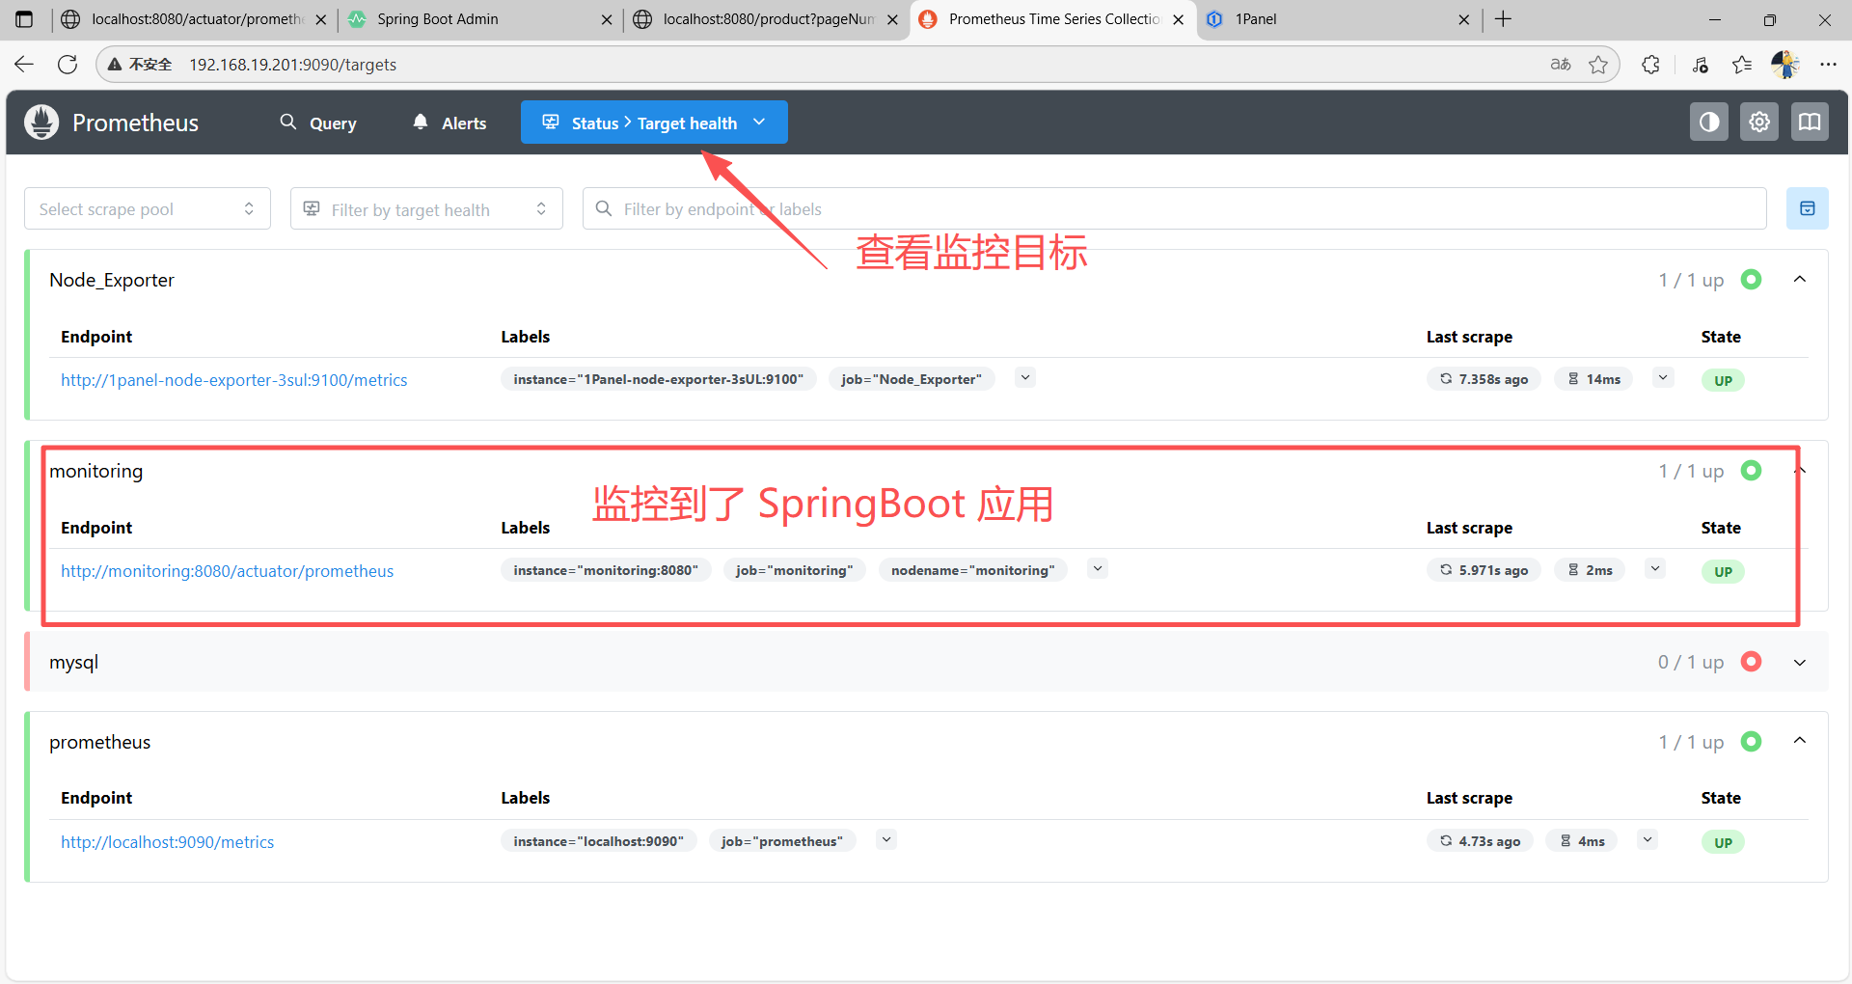Click the collapse-all pools button
Viewport: 1852px width, 984px height.
[1807, 208]
